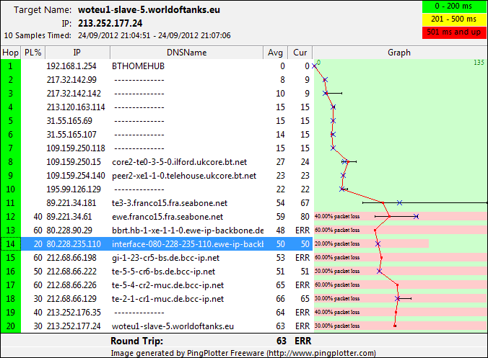This screenshot has width=488, height=358.
Task: Select bbrt.hb-1-xe-1-1-0.ewe-ip-backbone.de DNS name
Action: pyautogui.click(x=188, y=231)
